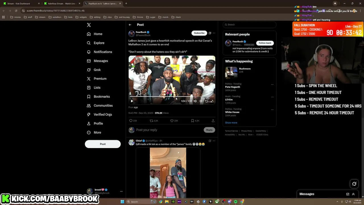This screenshot has height=205, width=364.
Task: Open options for Lil Kim trend
Action: [x=272, y=97]
